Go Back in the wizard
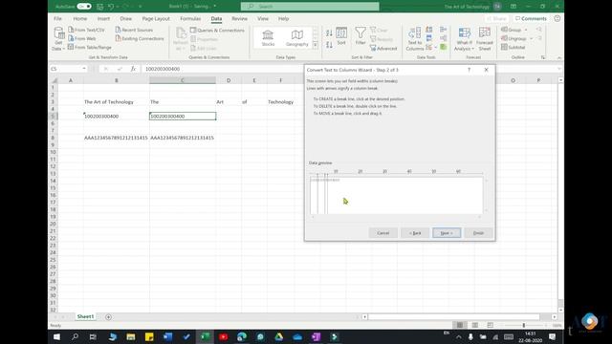The image size is (612, 344). pos(415,233)
